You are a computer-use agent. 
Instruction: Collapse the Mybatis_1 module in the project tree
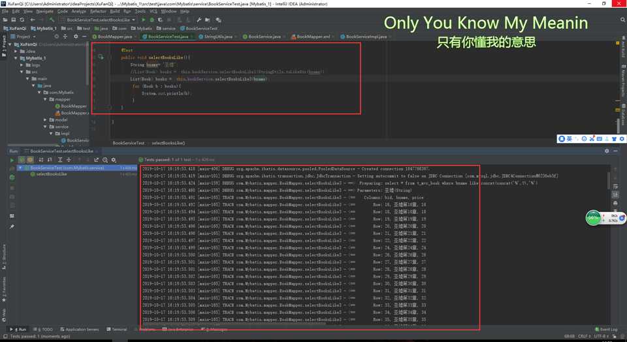tap(16, 58)
